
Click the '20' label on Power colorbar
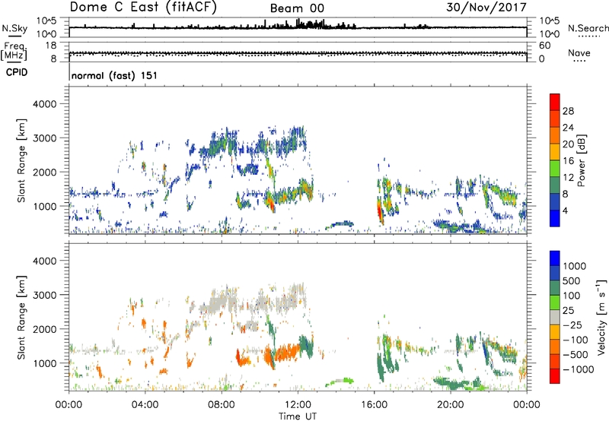[x=568, y=144]
